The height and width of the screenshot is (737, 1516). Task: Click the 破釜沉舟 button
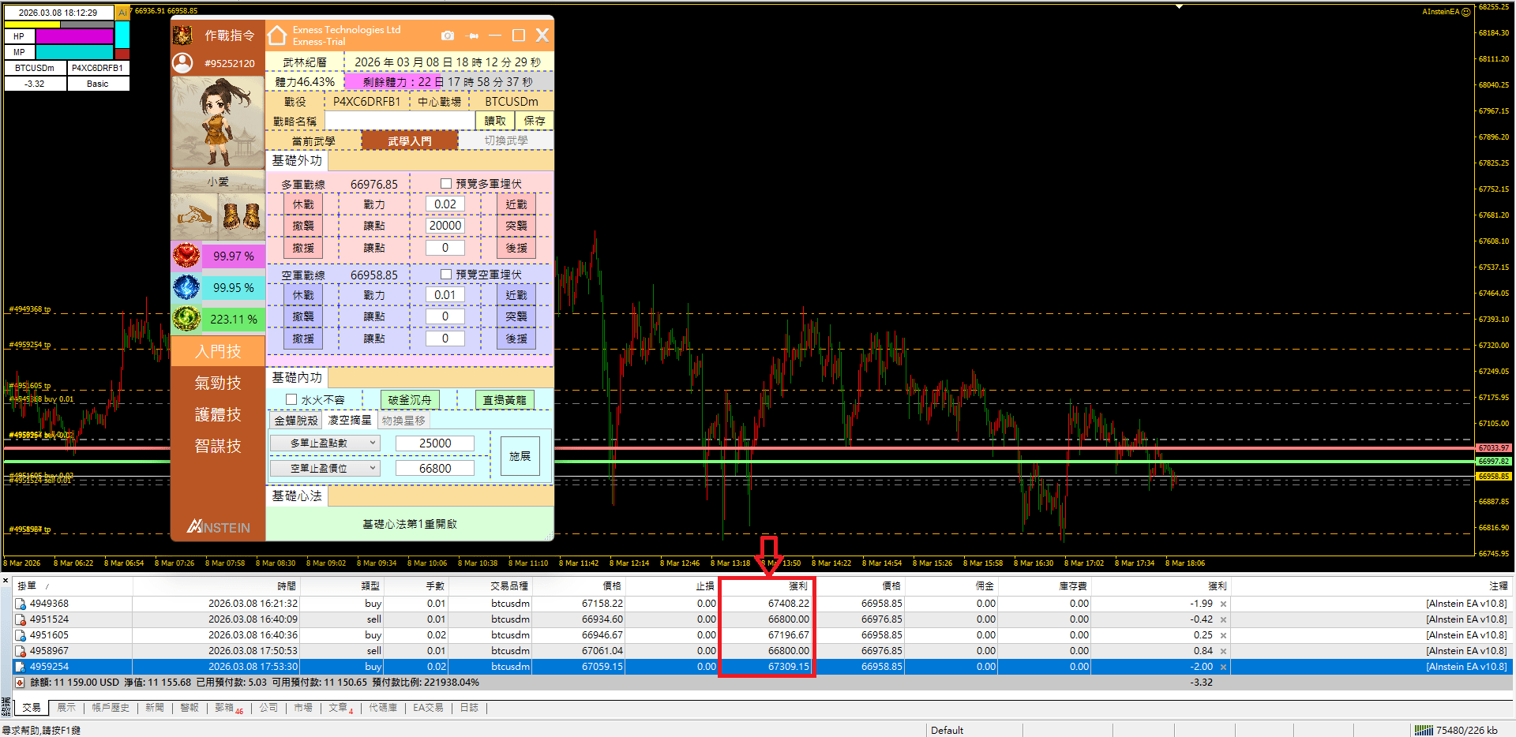click(x=410, y=400)
